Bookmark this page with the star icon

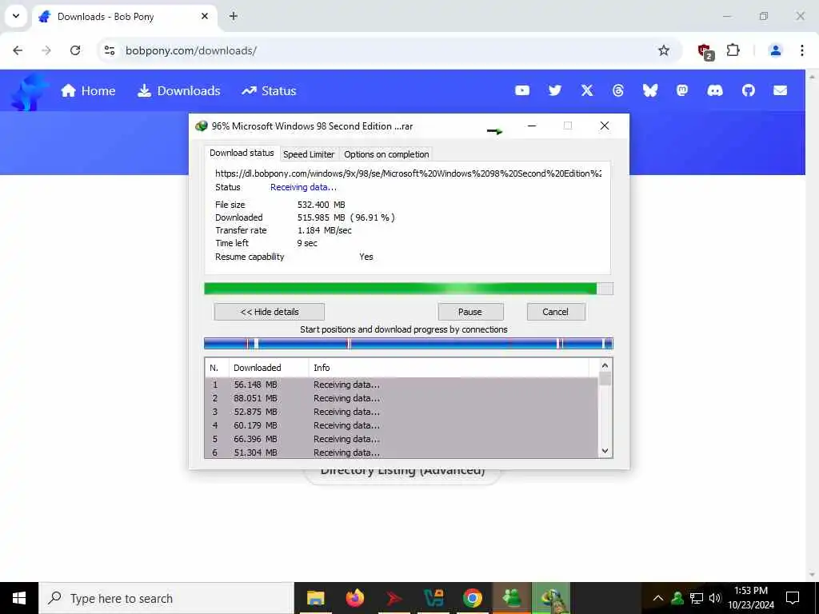point(663,50)
